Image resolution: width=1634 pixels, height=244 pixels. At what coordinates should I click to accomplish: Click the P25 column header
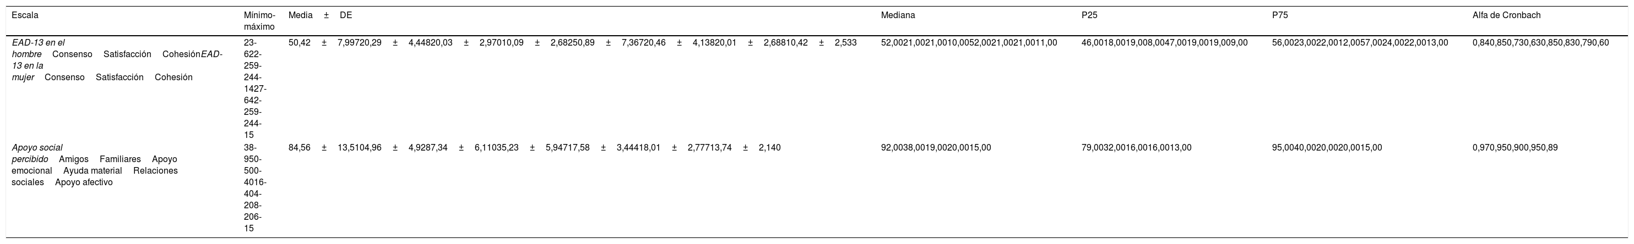coord(1089,15)
